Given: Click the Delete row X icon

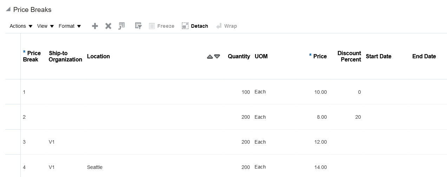Looking at the screenshot, I should tap(108, 26).
